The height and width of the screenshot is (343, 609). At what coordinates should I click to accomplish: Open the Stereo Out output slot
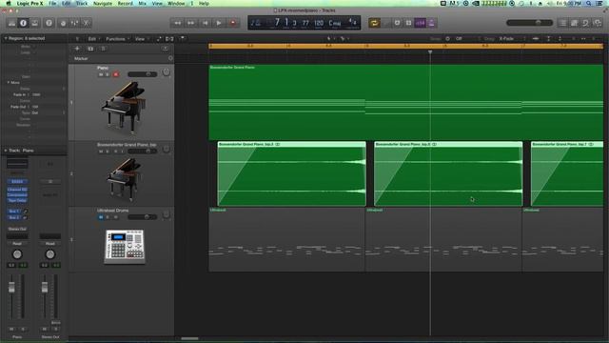click(17, 229)
